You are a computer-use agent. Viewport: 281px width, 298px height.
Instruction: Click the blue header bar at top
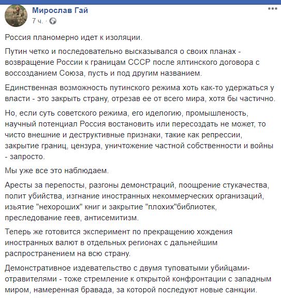pyautogui.click(x=140, y=2)
